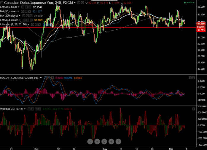This screenshot has width=207, height=150.
Task: Open settings for MA (50, close)
Action: click(x=26, y=12)
